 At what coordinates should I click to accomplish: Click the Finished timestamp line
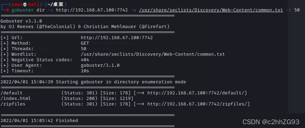coord(39,121)
